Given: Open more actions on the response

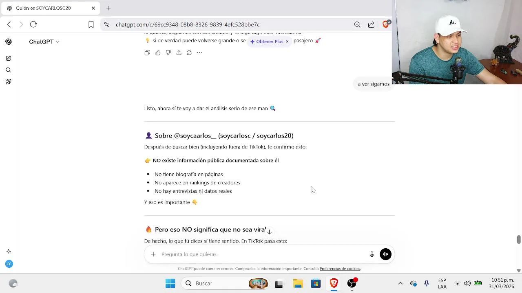Looking at the screenshot, I should click(x=199, y=52).
